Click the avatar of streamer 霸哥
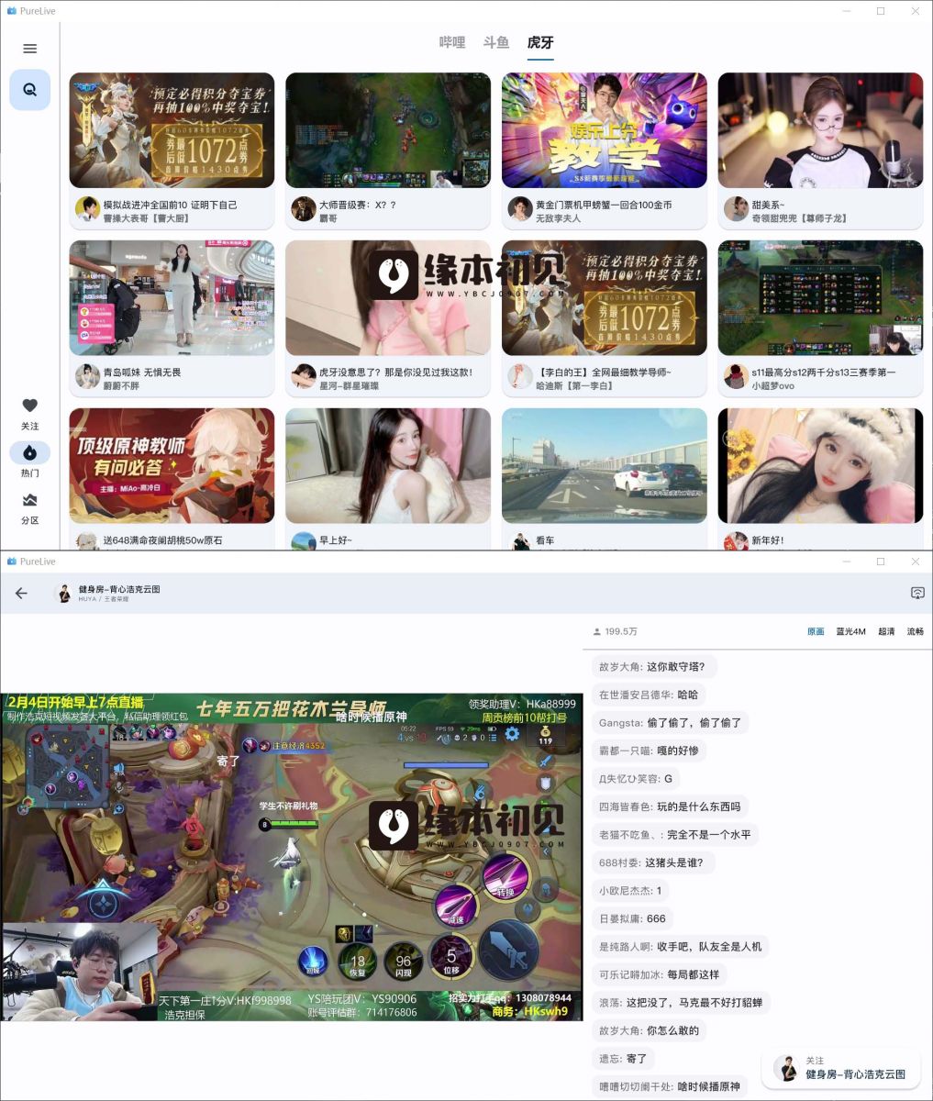This screenshot has height=1101, width=933. pos(304,209)
